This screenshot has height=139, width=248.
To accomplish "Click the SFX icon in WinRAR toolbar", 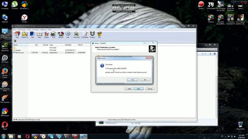I will point(100,35).
